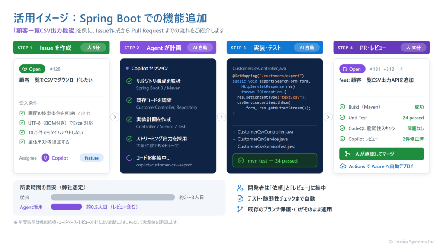Select STEP 4 PR・レビュー header

[x=382, y=48]
